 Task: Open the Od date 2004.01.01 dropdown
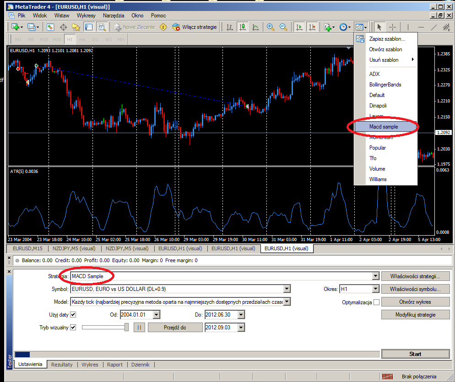click(x=157, y=314)
